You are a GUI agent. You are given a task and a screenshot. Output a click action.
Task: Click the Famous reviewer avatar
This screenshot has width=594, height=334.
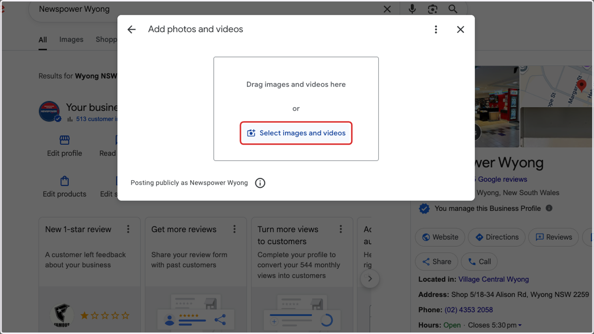pos(62,315)
